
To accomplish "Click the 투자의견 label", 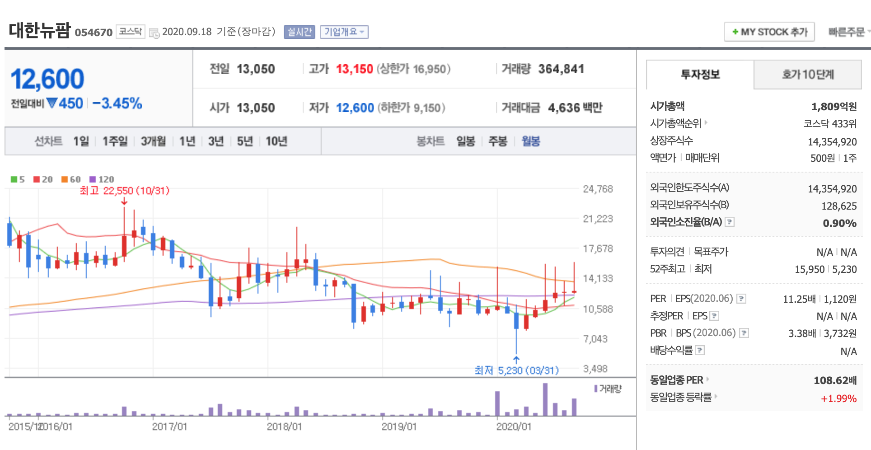I will click(x=667, y=252).
